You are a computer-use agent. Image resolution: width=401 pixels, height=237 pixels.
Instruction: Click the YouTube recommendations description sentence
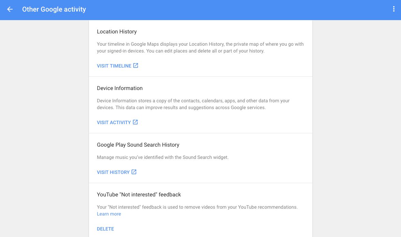pyautogui.click(x=197, y=207)
